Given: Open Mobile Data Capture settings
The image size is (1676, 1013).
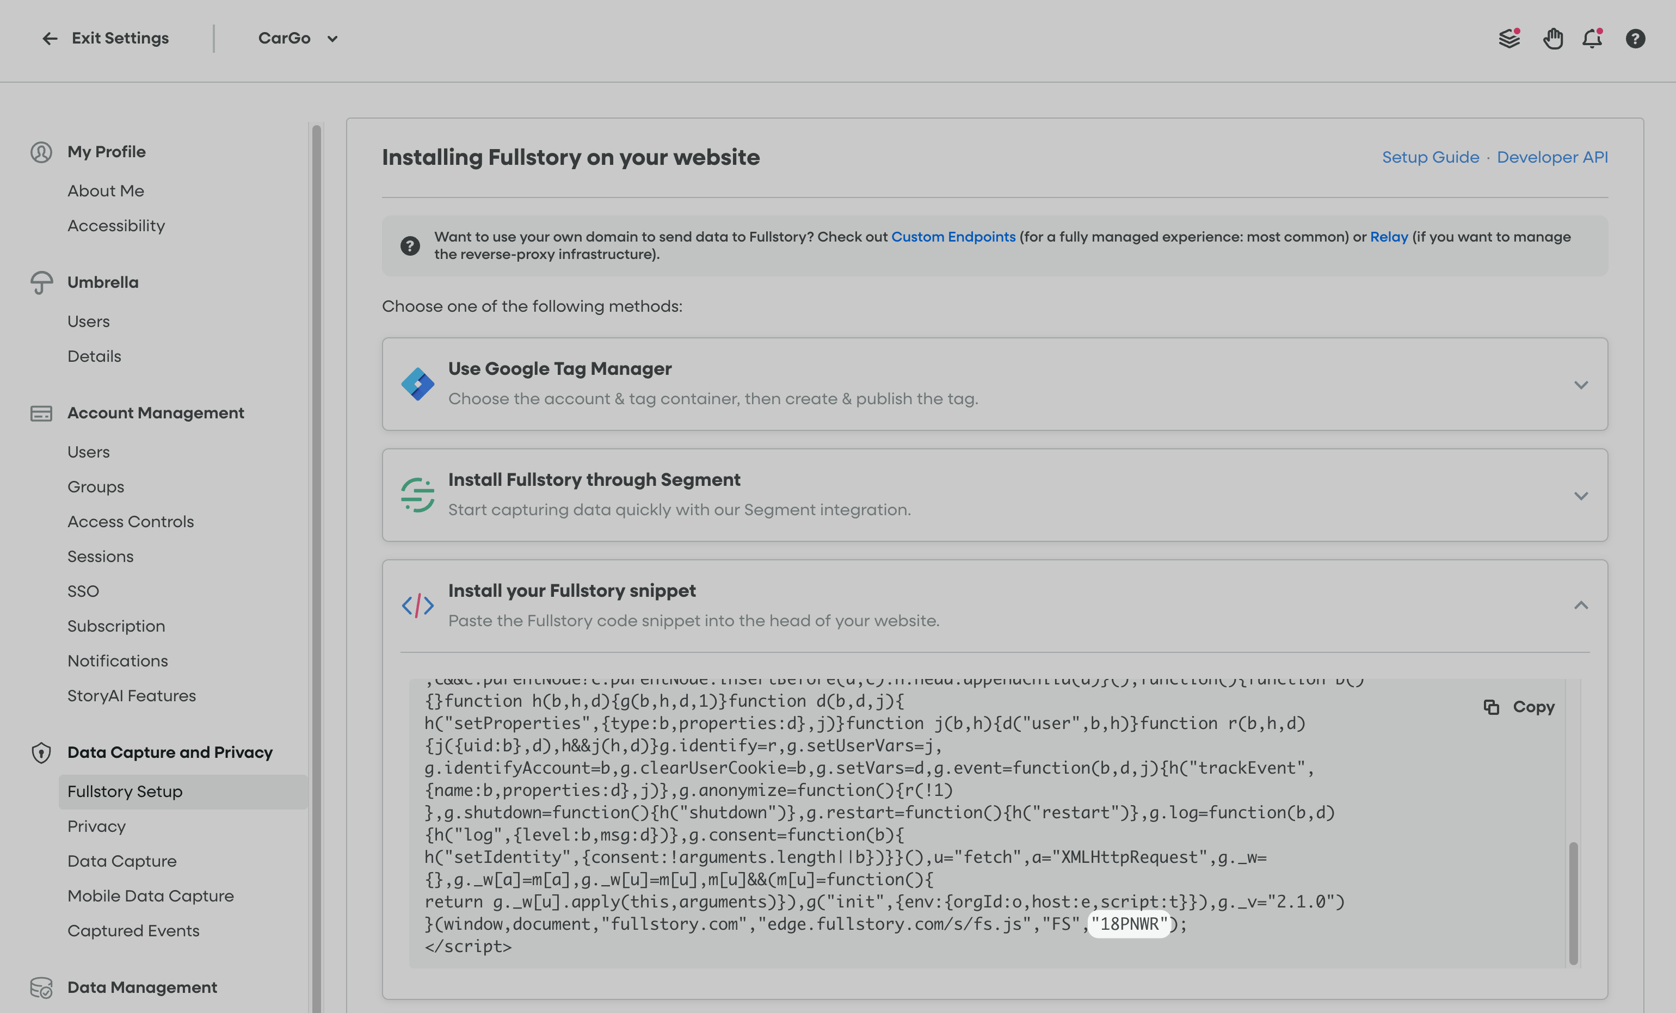Looking at the screenshot, I should [150, 896].
